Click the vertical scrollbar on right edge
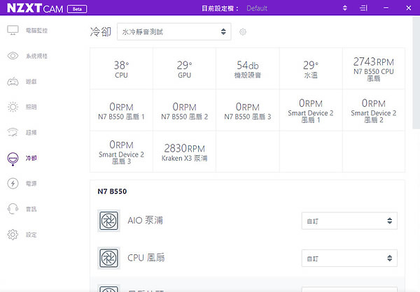Screen dimensions: 420x292 [x=416, y=73]
